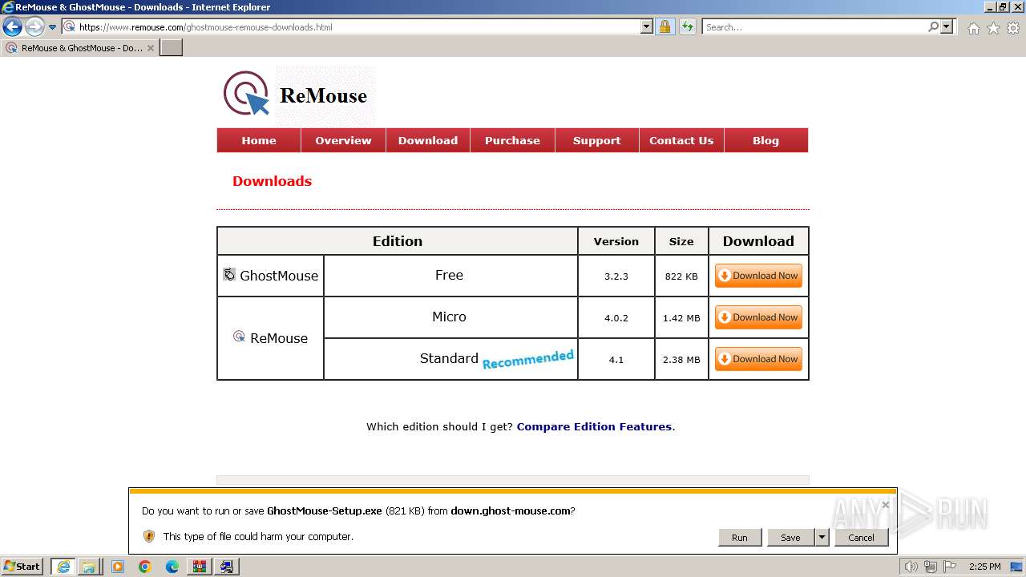Open the Tools gear icon
This screenshot has width=1026, height=577.
[1013, 28]
